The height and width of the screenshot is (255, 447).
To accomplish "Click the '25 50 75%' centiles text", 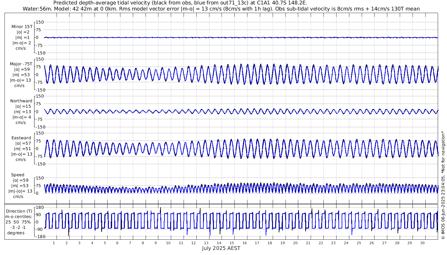I will pyautogui.click(x=18, y=222).
